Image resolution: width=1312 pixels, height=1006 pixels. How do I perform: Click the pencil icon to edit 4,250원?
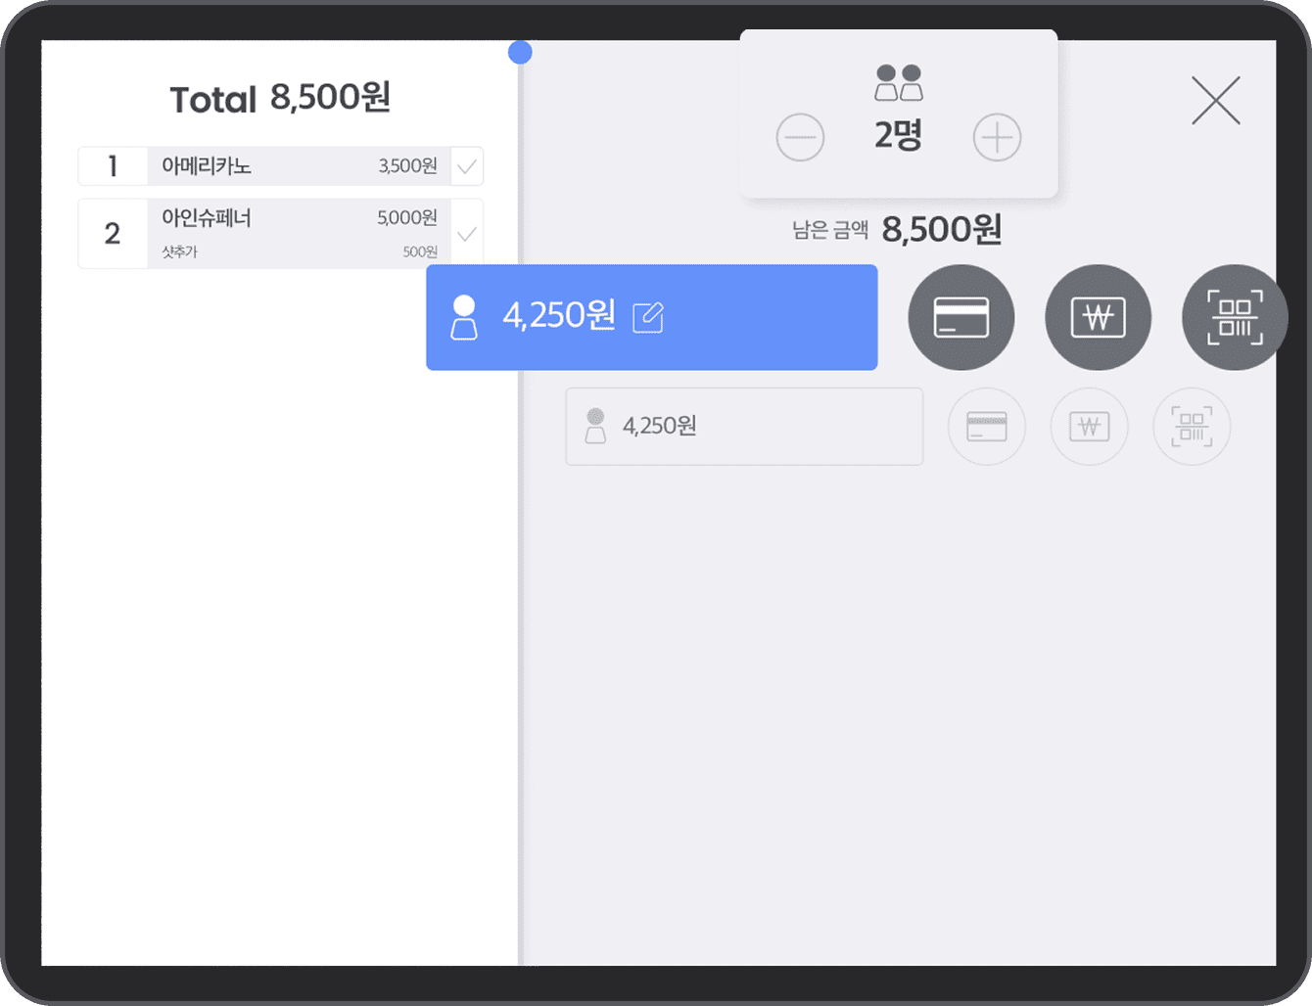pos(647,317)
